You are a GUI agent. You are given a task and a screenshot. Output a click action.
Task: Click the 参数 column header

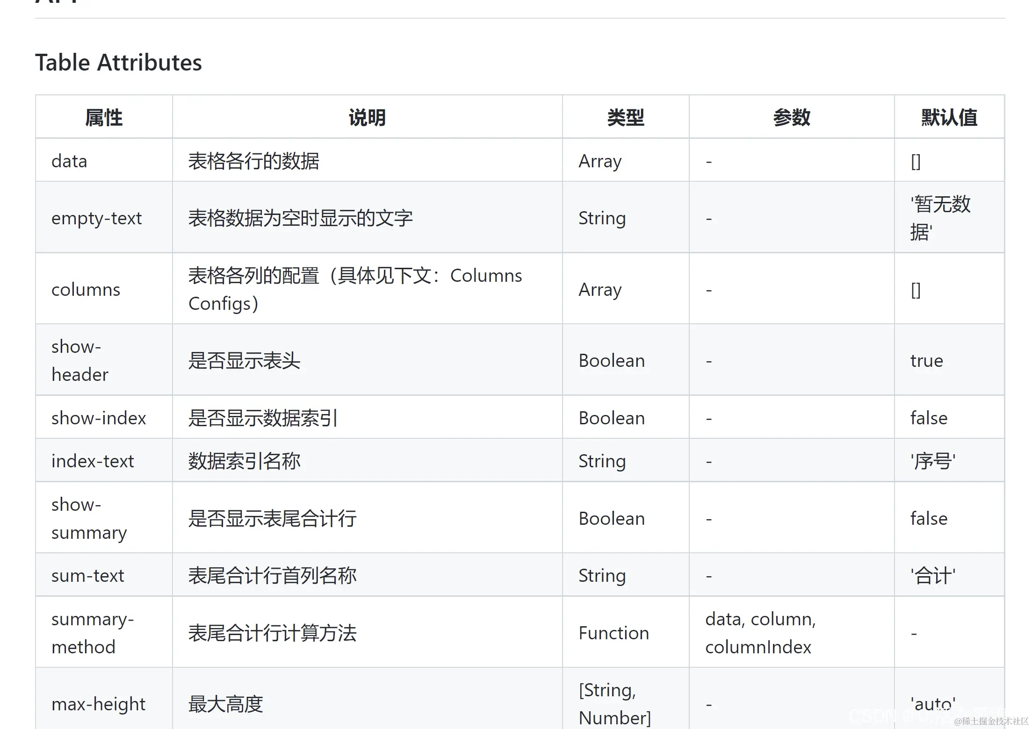point(792,117)
